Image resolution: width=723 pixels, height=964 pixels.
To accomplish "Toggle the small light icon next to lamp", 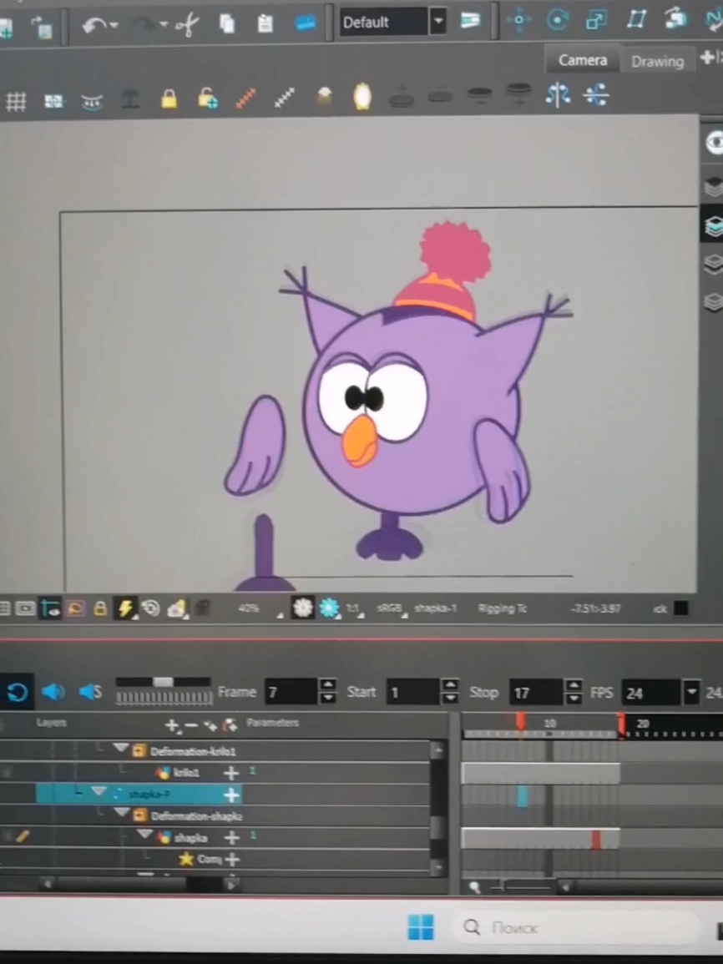I will [324, 97].
